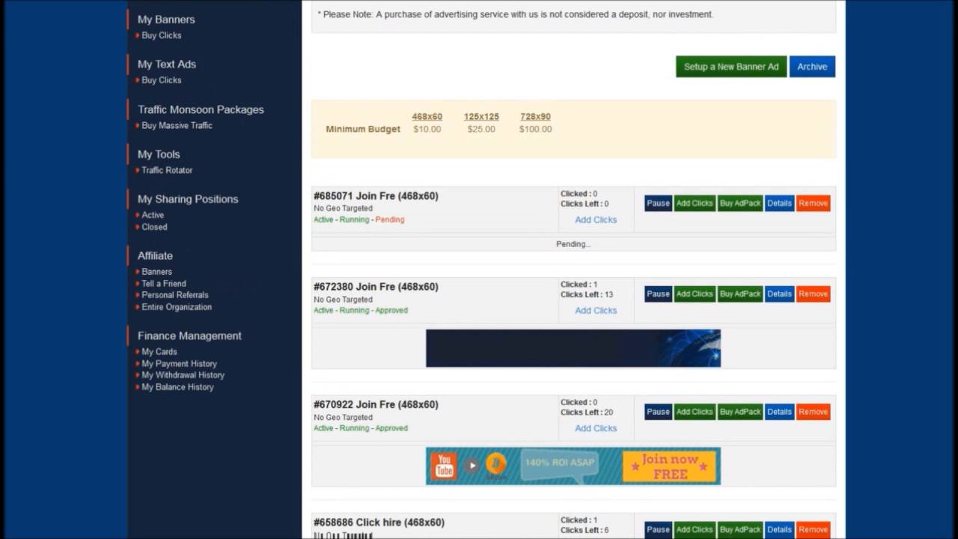Image resolution: width=958 pixels, height=539 pixels.
Task: Open Tell a Friend link
Action: coord(164,284)
